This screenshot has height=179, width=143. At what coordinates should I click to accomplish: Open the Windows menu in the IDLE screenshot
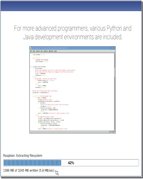(51, 51)
